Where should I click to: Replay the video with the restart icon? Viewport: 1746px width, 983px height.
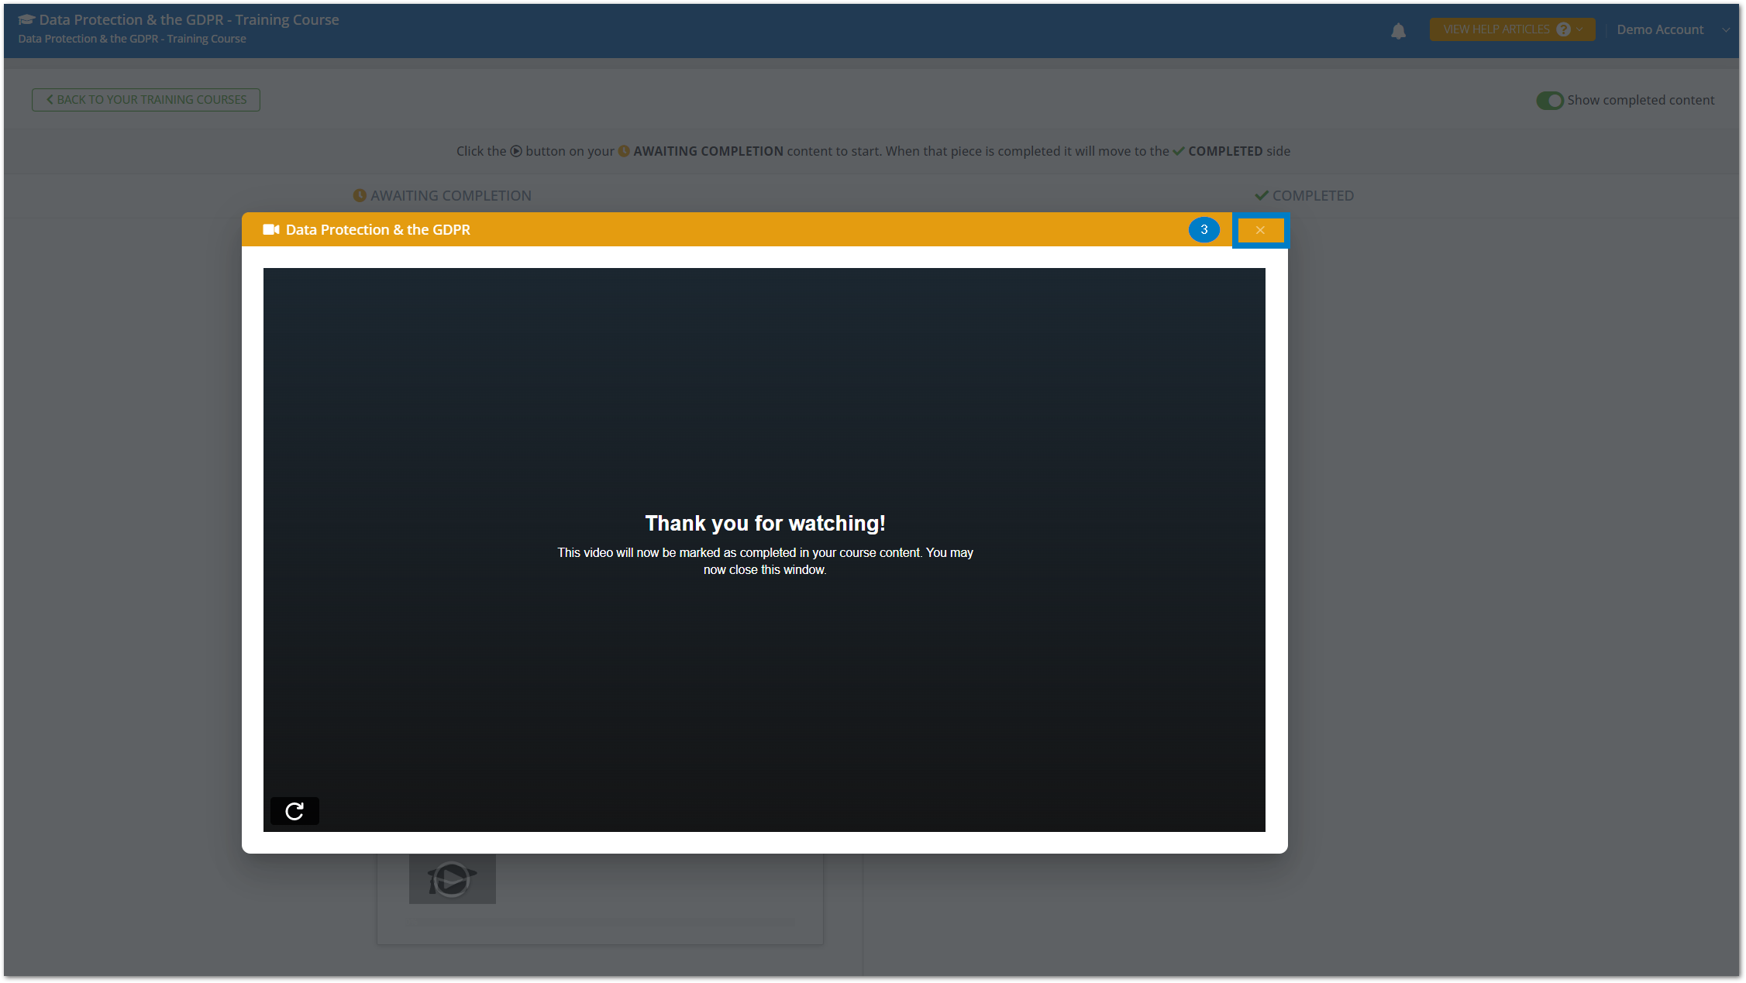pos(294,811)
